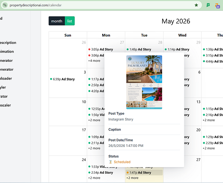This screenshot has height=183, width=223.
Task: Open the 1:17p event on Monday
Action: coord(96,79)
